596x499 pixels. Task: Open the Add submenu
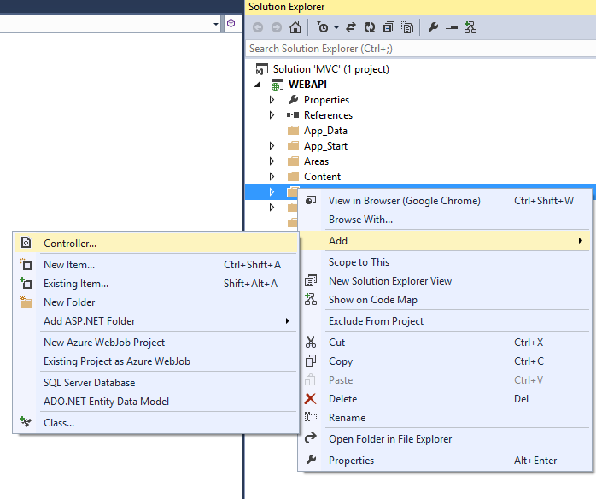445,241
